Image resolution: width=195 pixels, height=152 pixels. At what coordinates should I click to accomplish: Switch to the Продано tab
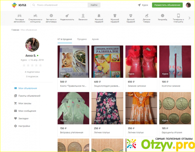coord(82,39)
